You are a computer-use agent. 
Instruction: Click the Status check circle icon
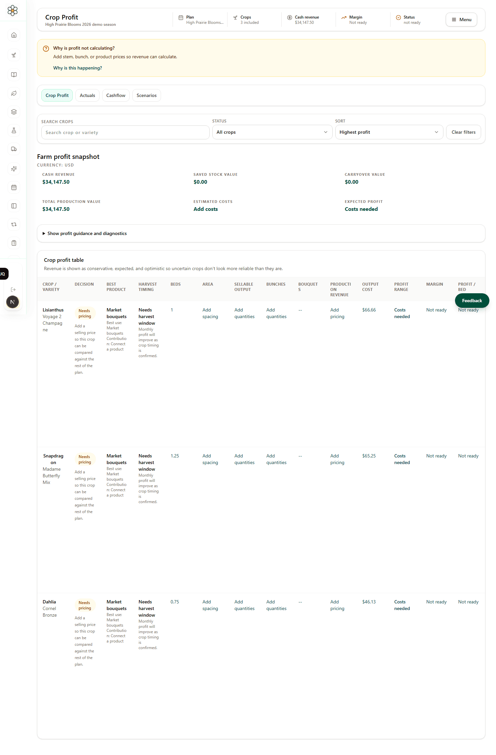coord(398,18)
